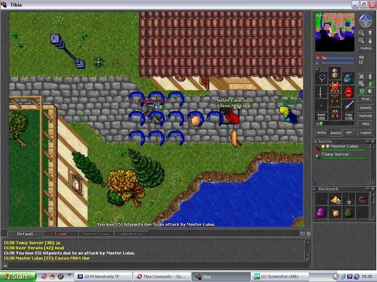Minimize the Battle panel
377x282 pixels.
coord(368,141)
